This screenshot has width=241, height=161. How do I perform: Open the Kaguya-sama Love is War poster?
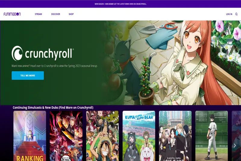(175, 136)
